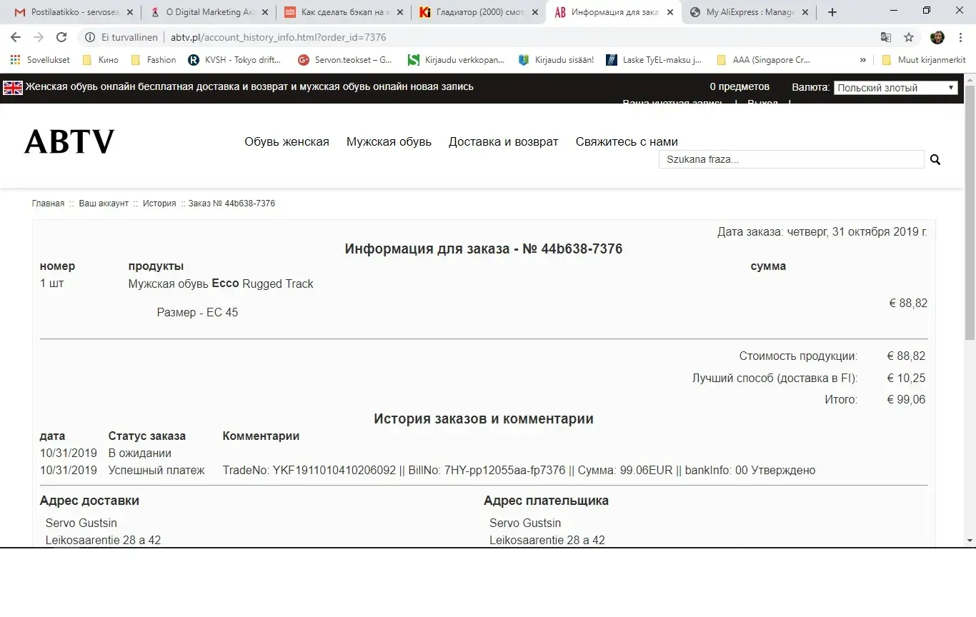Open the Польский злотый currency dropdown
The image size is (976, 617).
pos(895,88)
